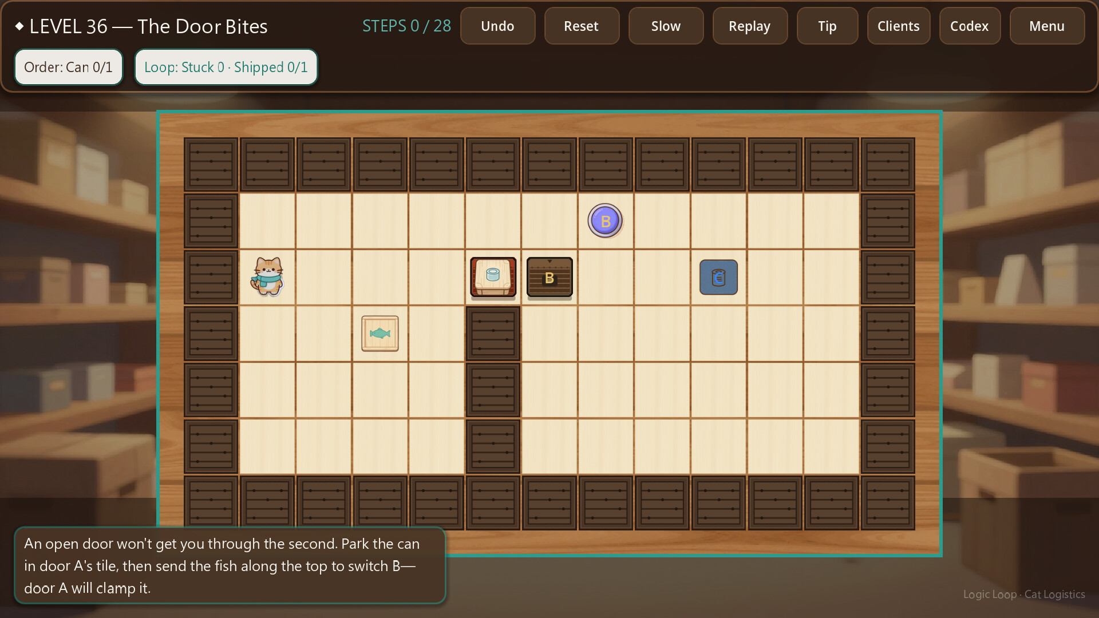Click the Order: Can 0/1 badge
Image resolution: width=1099 pixels, height=618 pixels.
tap(69, 67)
